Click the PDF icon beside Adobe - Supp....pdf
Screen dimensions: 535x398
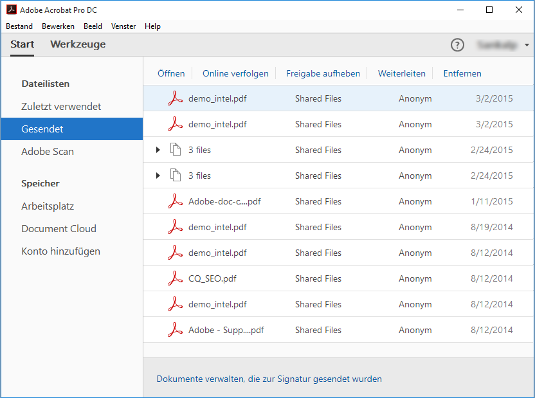coord(174,330)
